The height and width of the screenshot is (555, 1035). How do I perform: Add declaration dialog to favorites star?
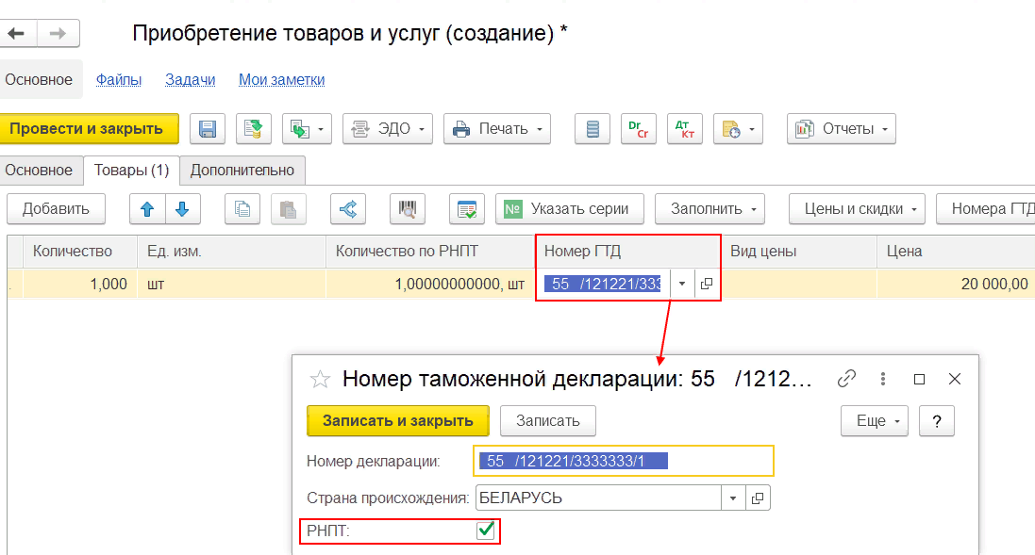pyautogui.click(x=321, y=379)
